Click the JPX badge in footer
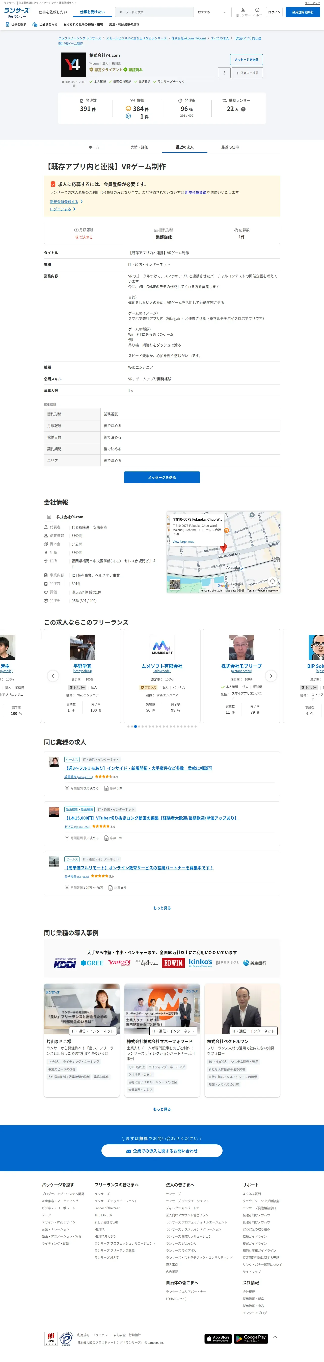Image resolution: width=324 pixels, height=1362 pixels. [x=51, y=1339]
